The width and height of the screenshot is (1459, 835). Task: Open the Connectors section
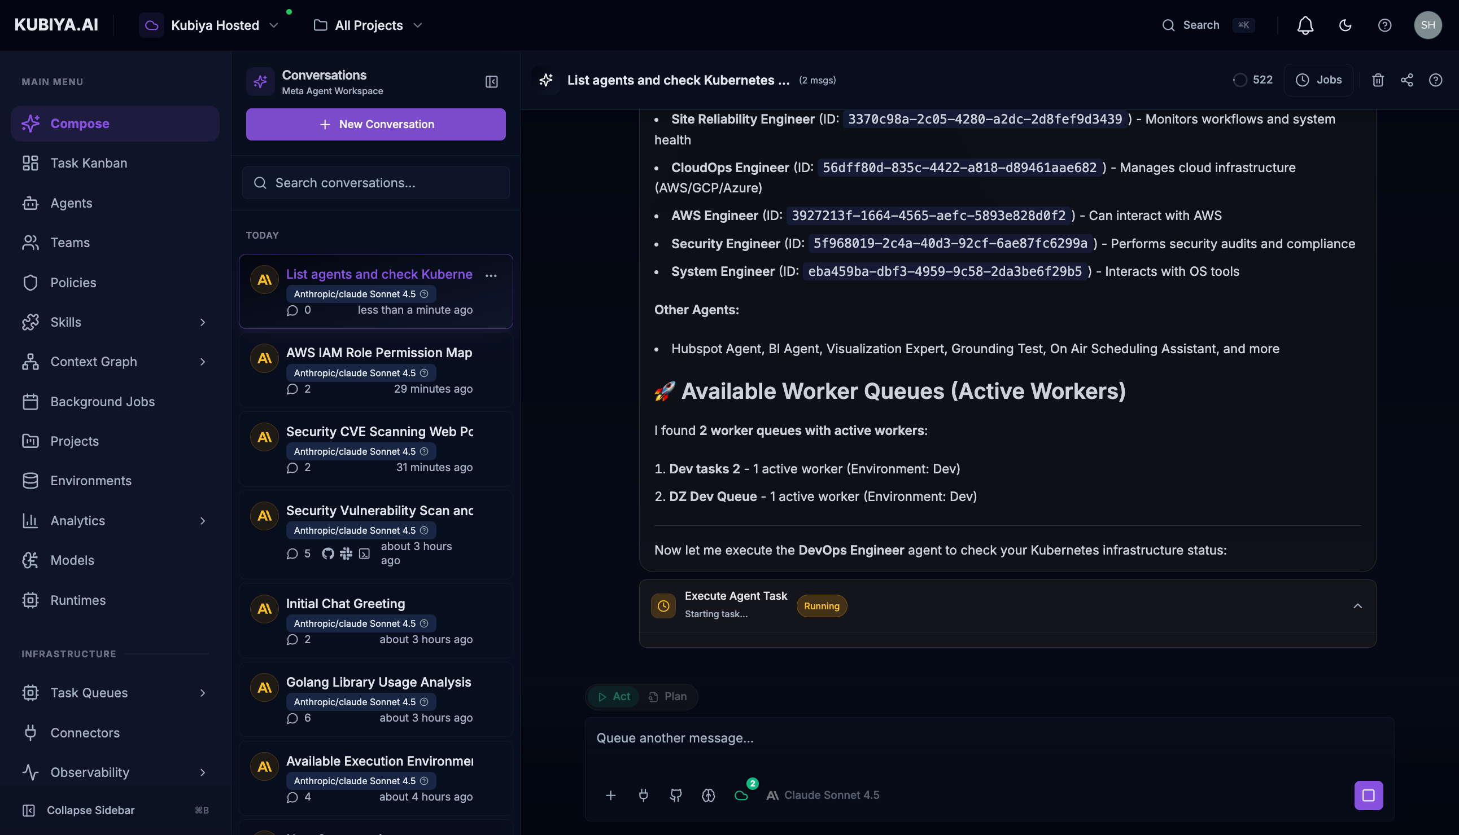pos(85,732)
